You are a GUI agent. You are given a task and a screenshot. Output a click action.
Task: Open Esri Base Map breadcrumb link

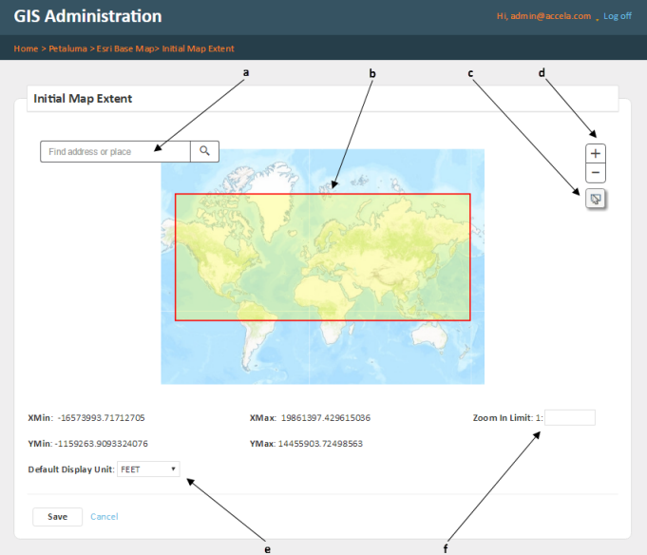pos(125,48)
